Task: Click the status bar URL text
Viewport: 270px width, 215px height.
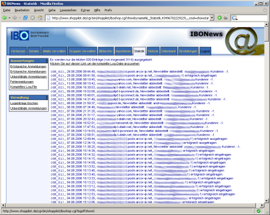Action: pos(49,211)
